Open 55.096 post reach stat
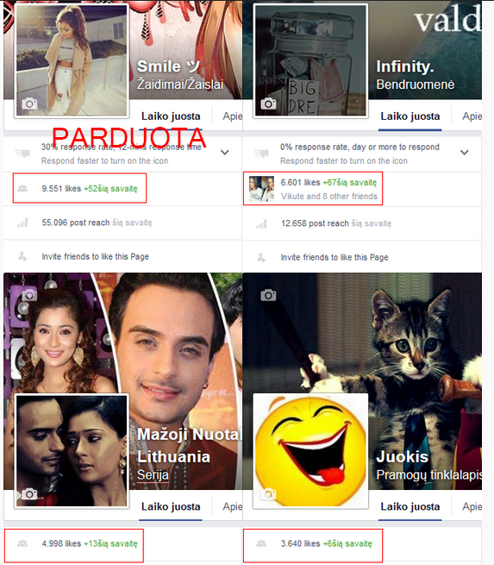The height and width of the screenshot is (565, 494). click(x=75, y=223)
